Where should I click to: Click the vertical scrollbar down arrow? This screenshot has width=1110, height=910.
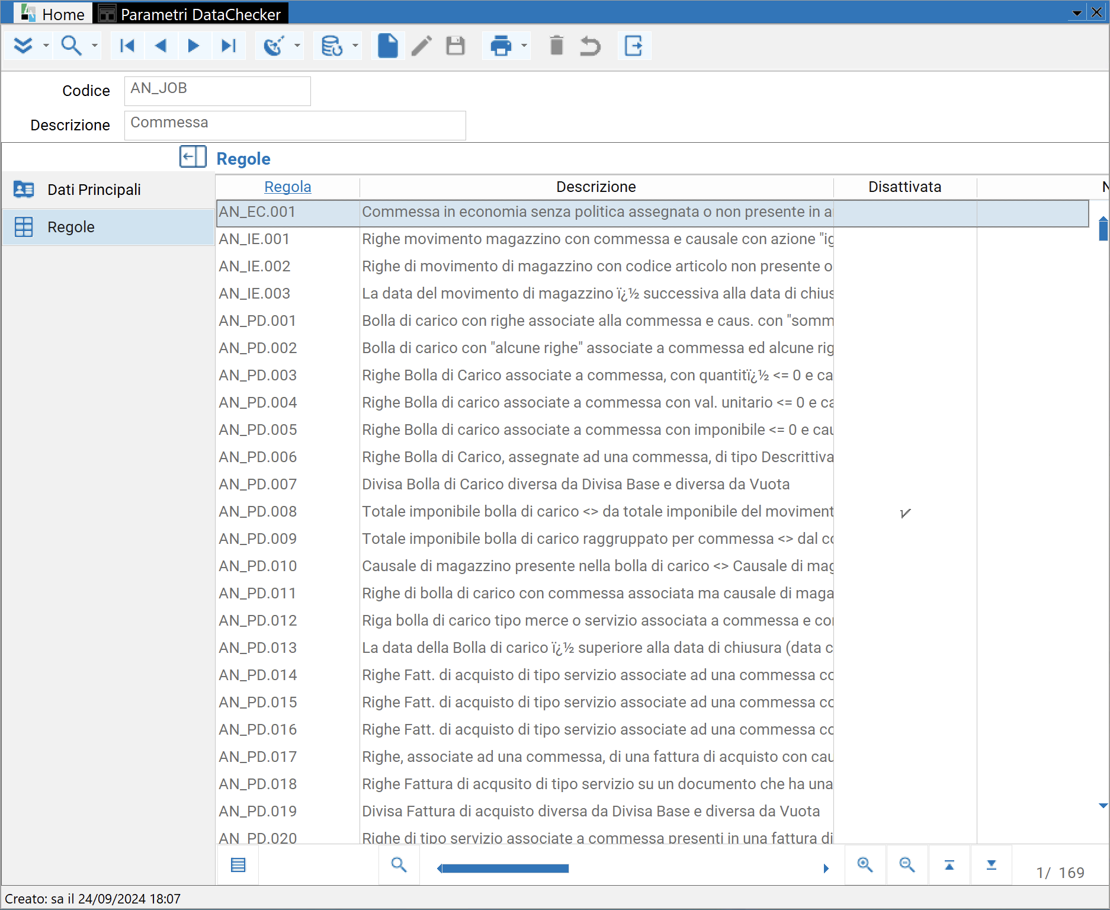coord(1103,806)
